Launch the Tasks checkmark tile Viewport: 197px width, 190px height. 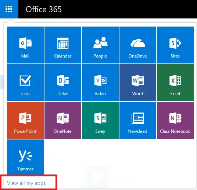pos(25,83)
